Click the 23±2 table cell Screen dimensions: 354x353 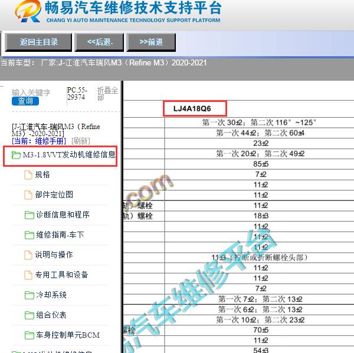click(x=261, y=143)
